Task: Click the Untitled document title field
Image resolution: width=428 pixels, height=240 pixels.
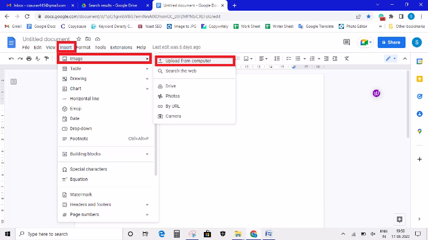Action: click(46, 39)
